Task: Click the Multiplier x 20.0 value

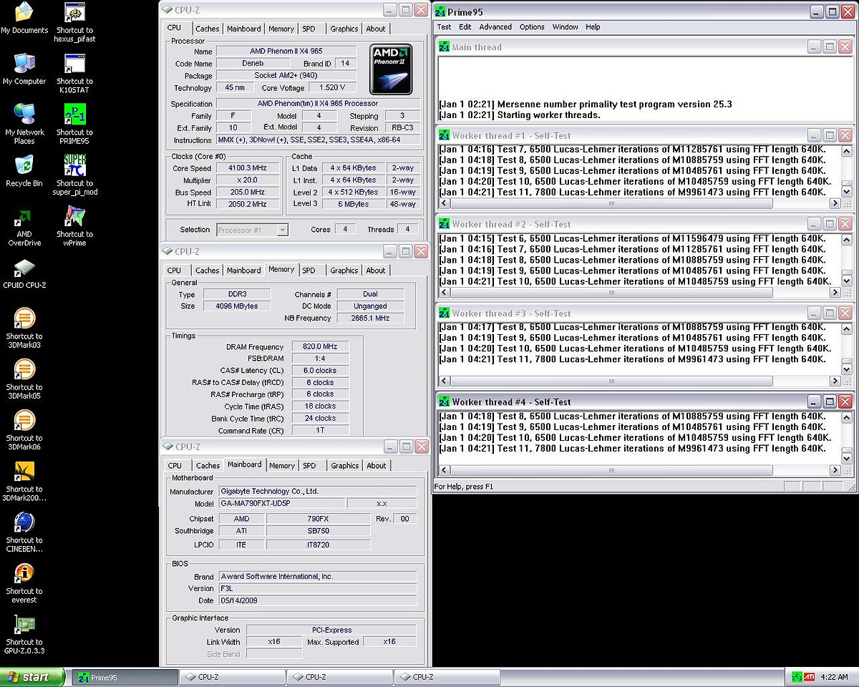Action: coord(246,180)
